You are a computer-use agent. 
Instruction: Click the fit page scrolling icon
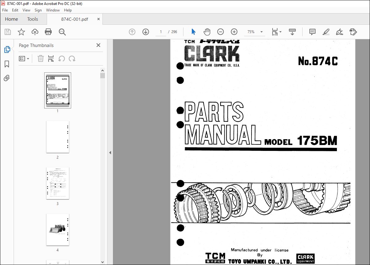point(275,32)
